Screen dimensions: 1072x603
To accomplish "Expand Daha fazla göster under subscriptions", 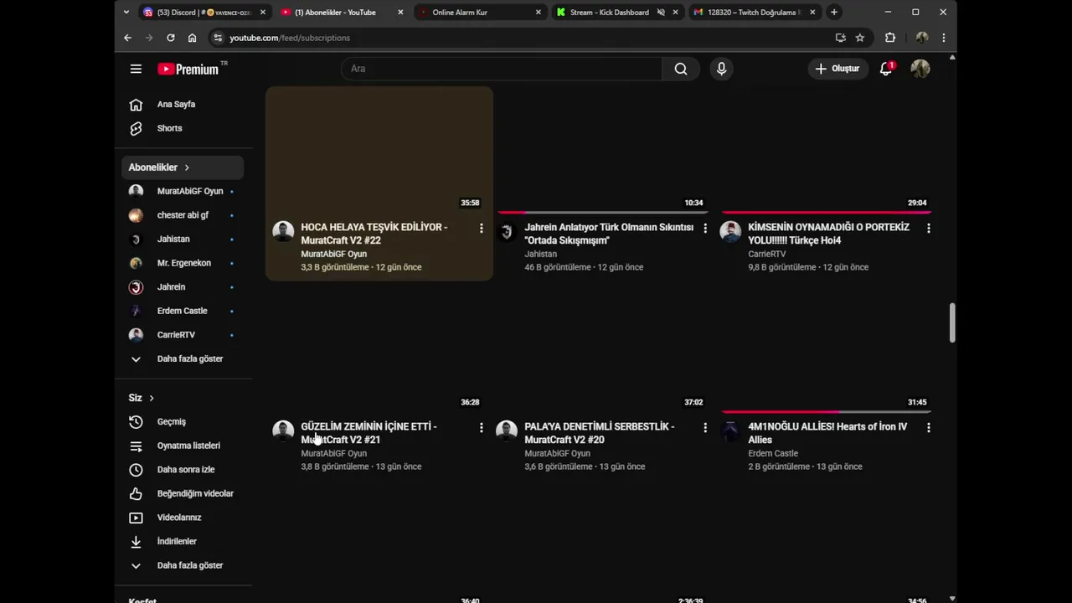I will coord(183,359).
